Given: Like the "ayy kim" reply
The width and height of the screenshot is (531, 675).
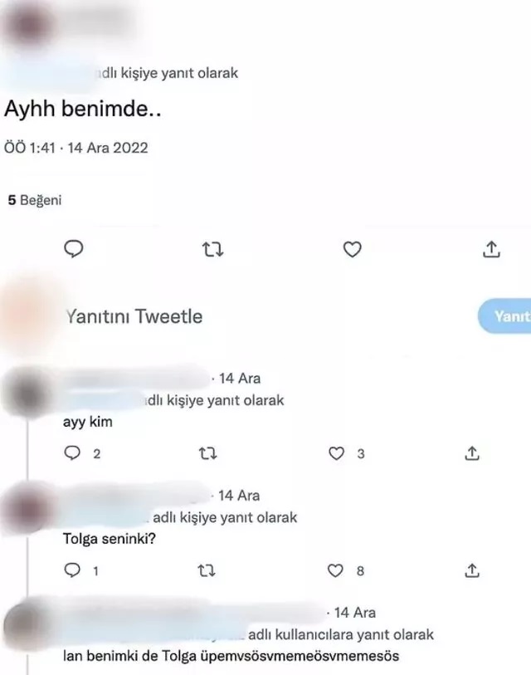Looking at the screenshot, I should pos(336,453).
